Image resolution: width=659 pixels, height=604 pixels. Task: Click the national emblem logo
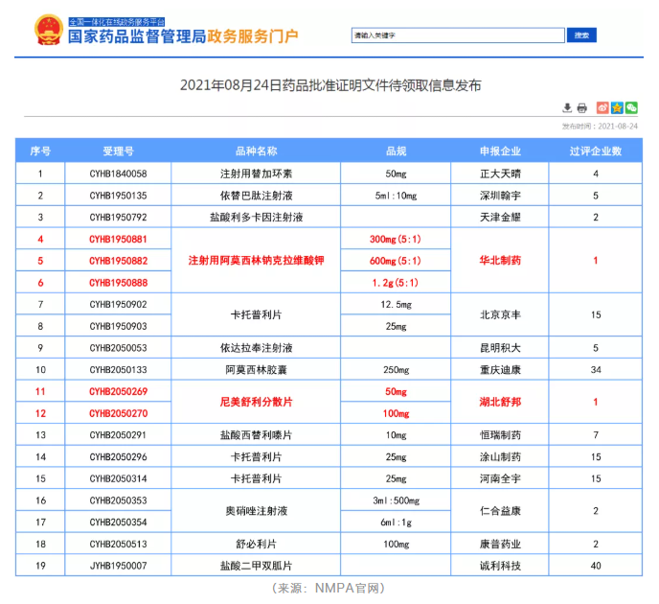(48, 30)
